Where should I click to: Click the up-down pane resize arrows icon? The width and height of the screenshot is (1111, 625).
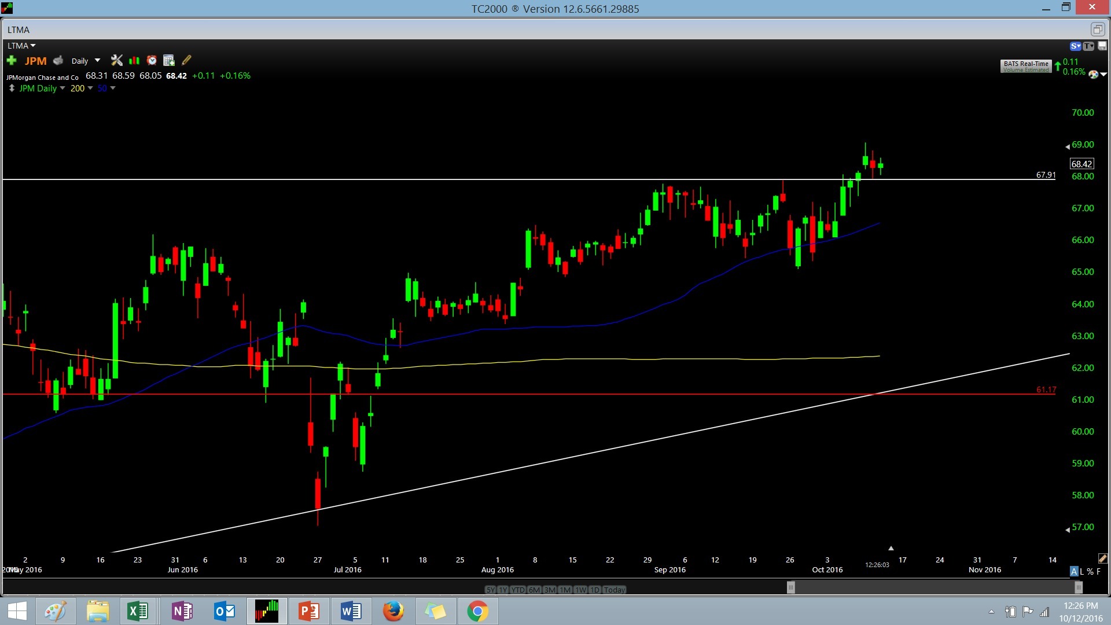tap(12, 88)
